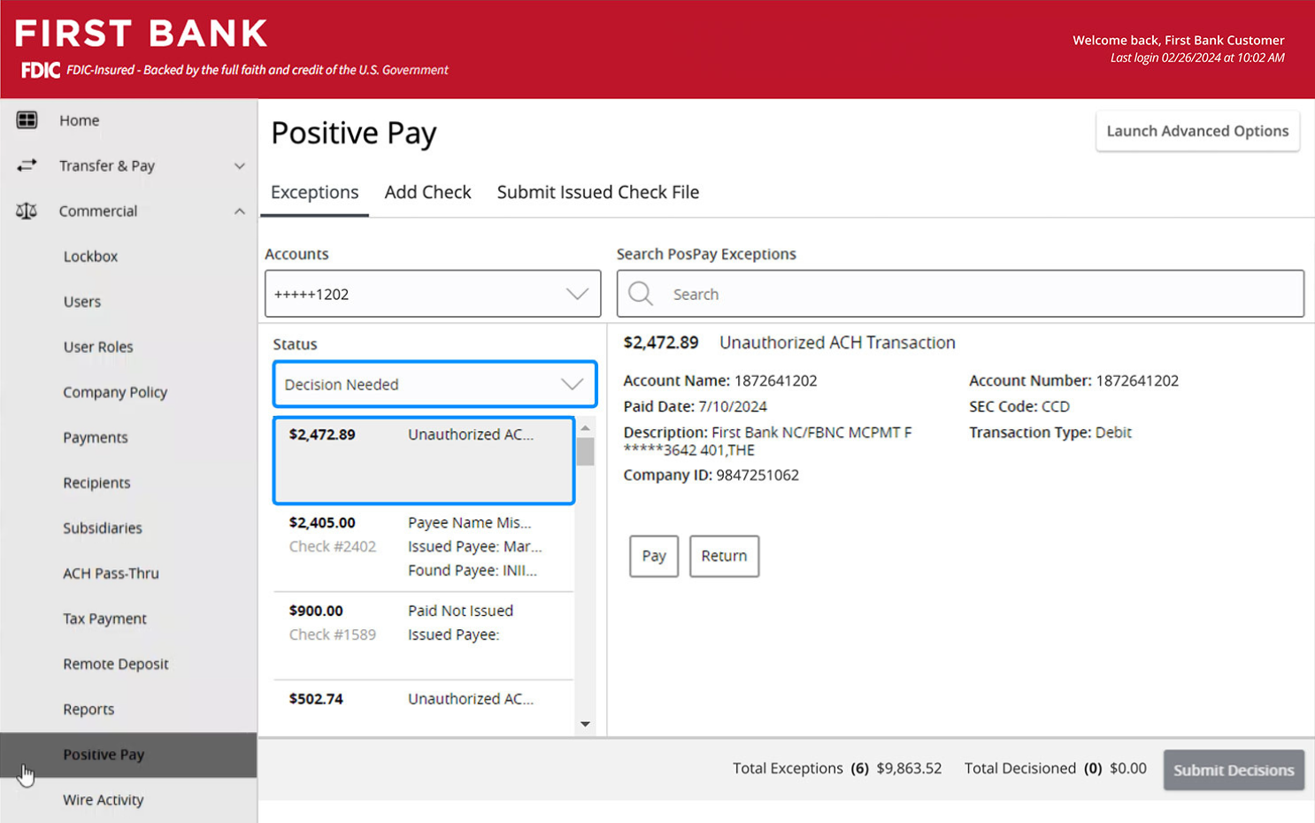Viewport: 1315px width, 823px height.
Task: Collapse the Commercial menu chevron
Action: [239, 212]
